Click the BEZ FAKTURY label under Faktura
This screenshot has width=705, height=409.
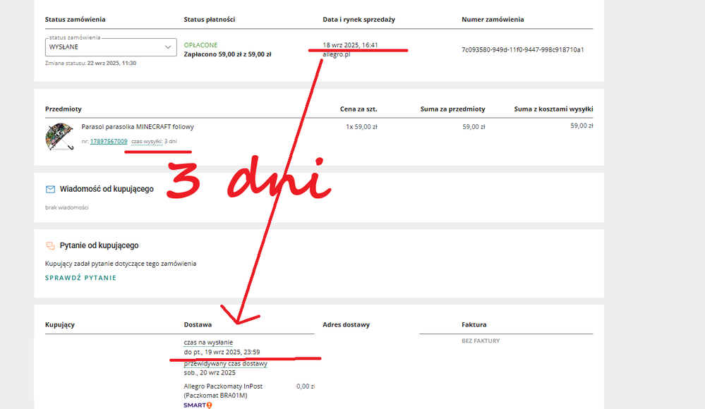(x=481, y=341)
